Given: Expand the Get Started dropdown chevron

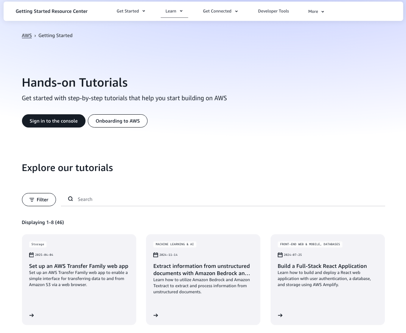Looking at the screenshot, I should click(144, 11).
